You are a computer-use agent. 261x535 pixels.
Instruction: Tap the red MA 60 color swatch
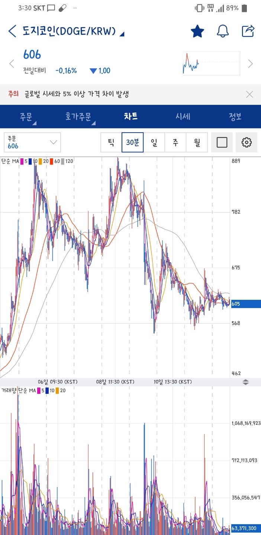[52, 161]
